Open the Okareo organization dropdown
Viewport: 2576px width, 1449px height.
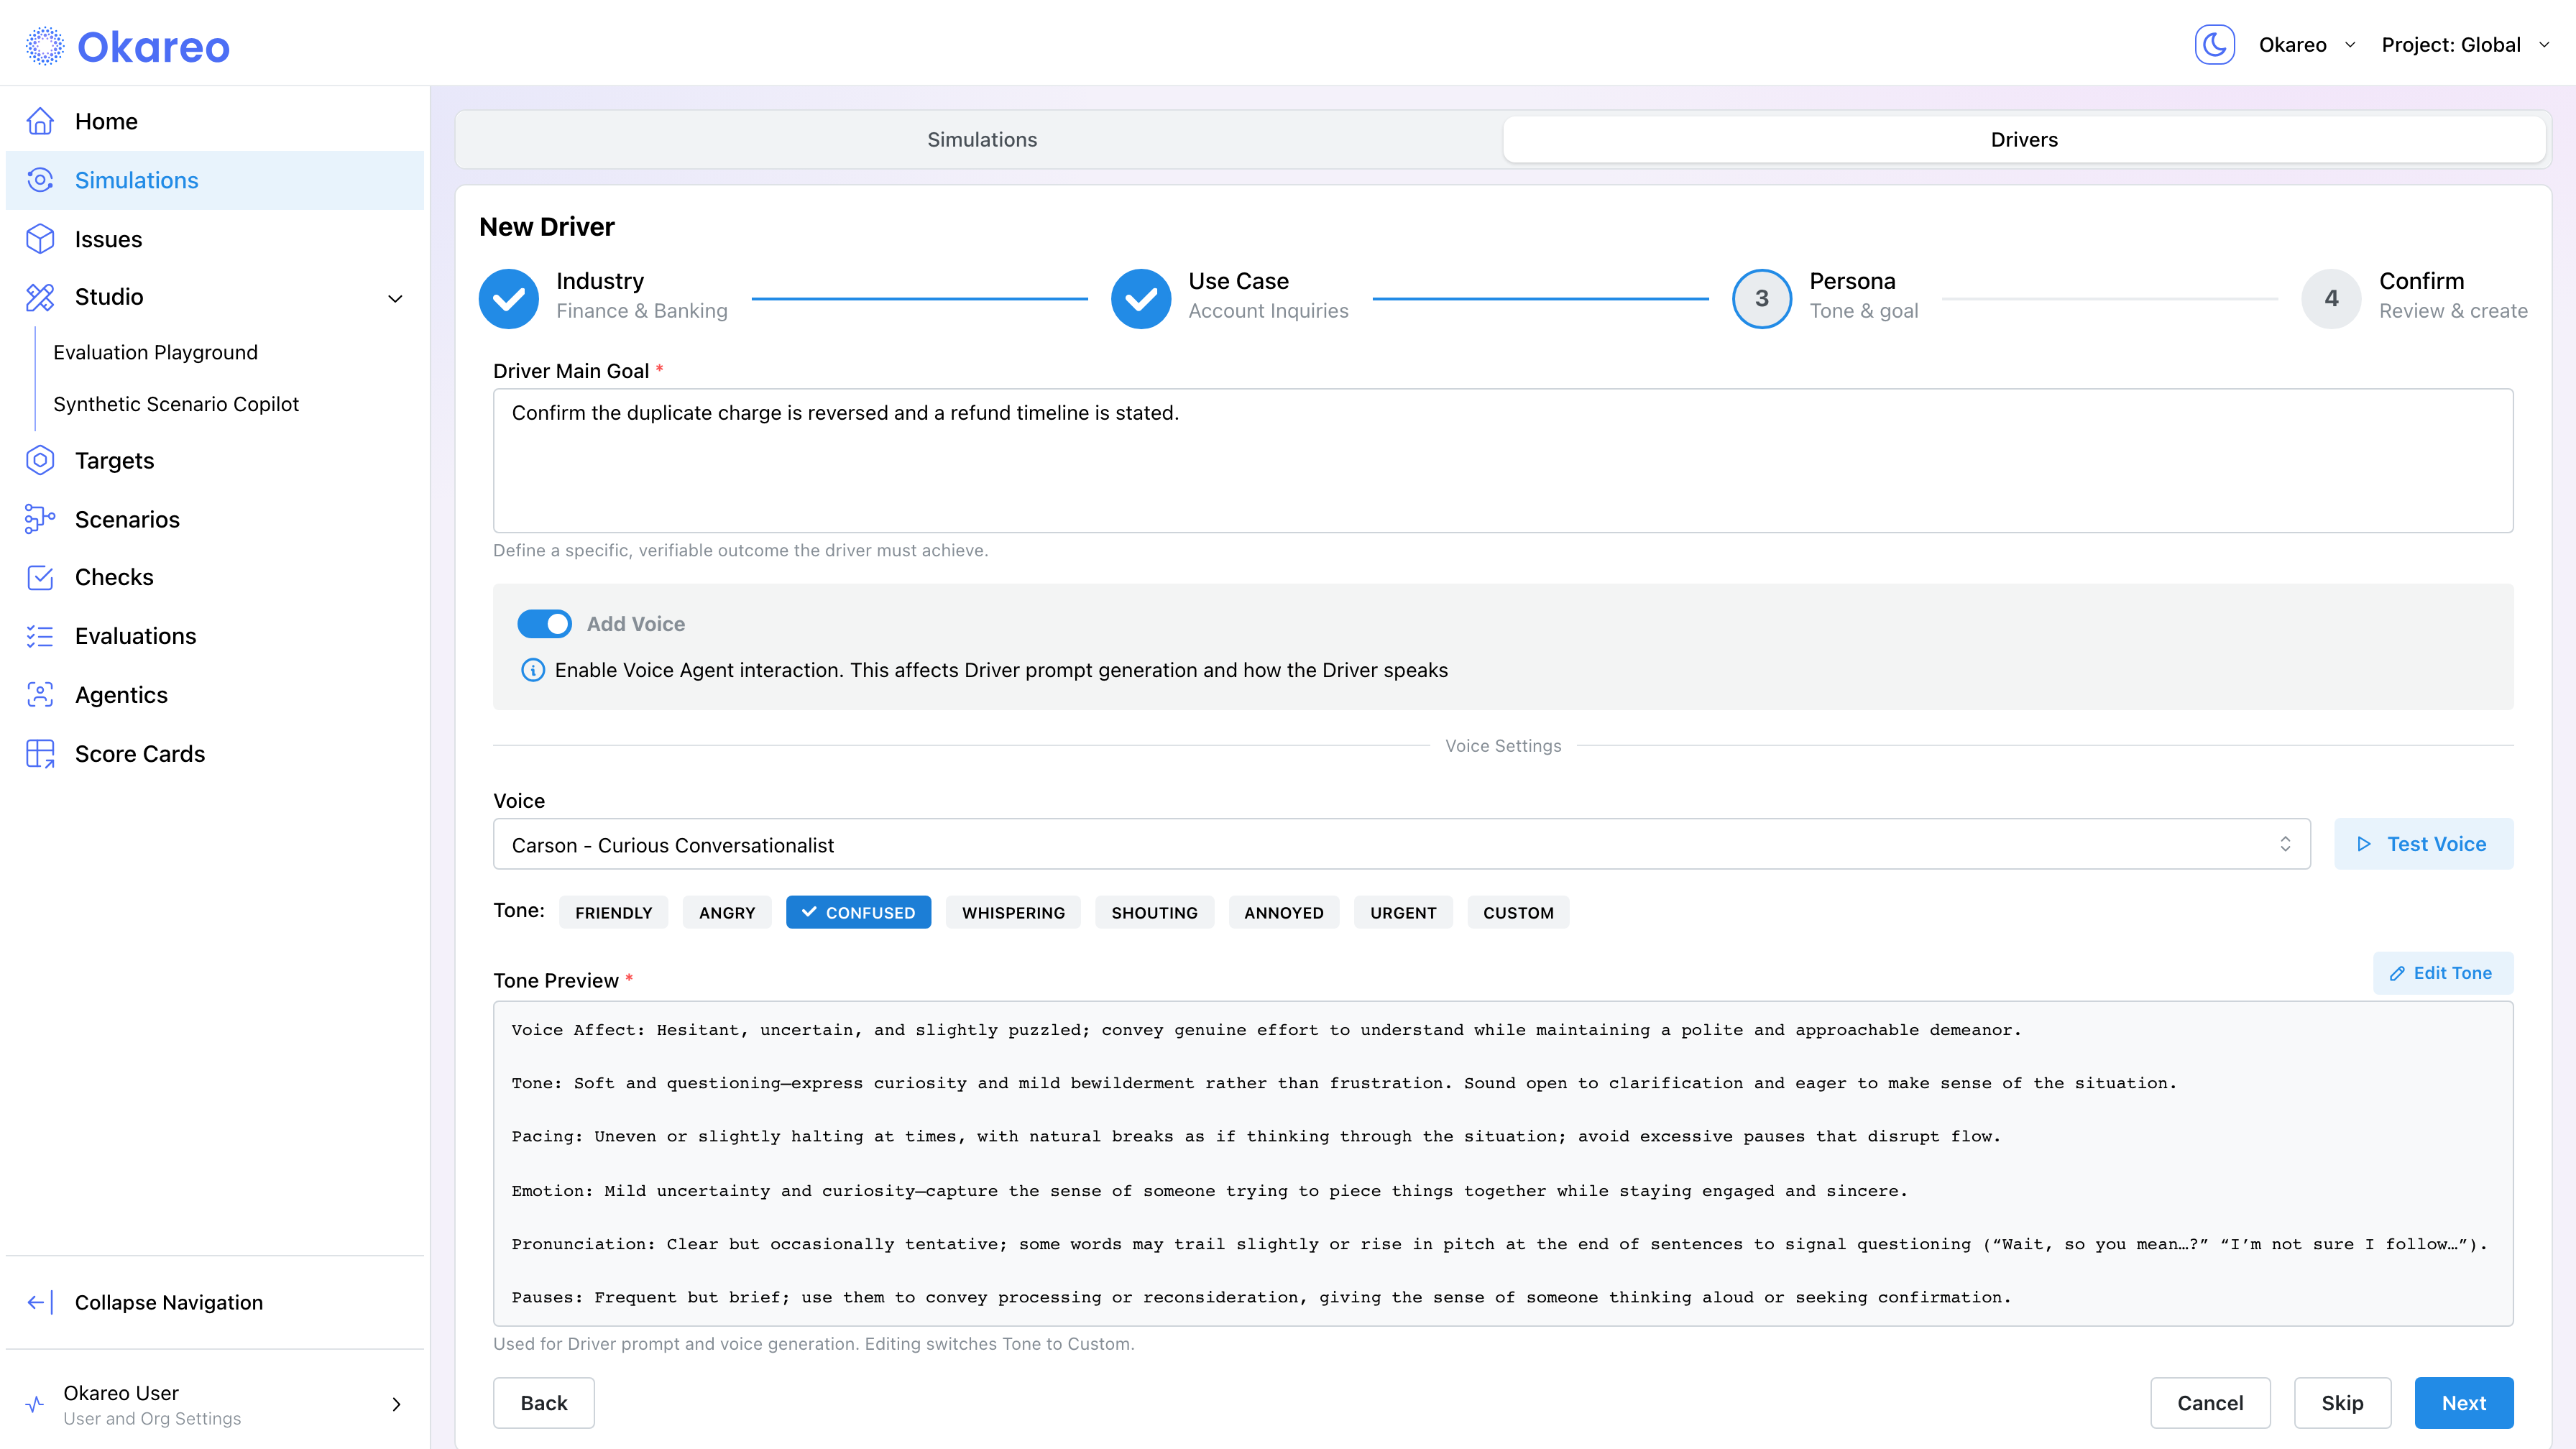[2307, 45]
